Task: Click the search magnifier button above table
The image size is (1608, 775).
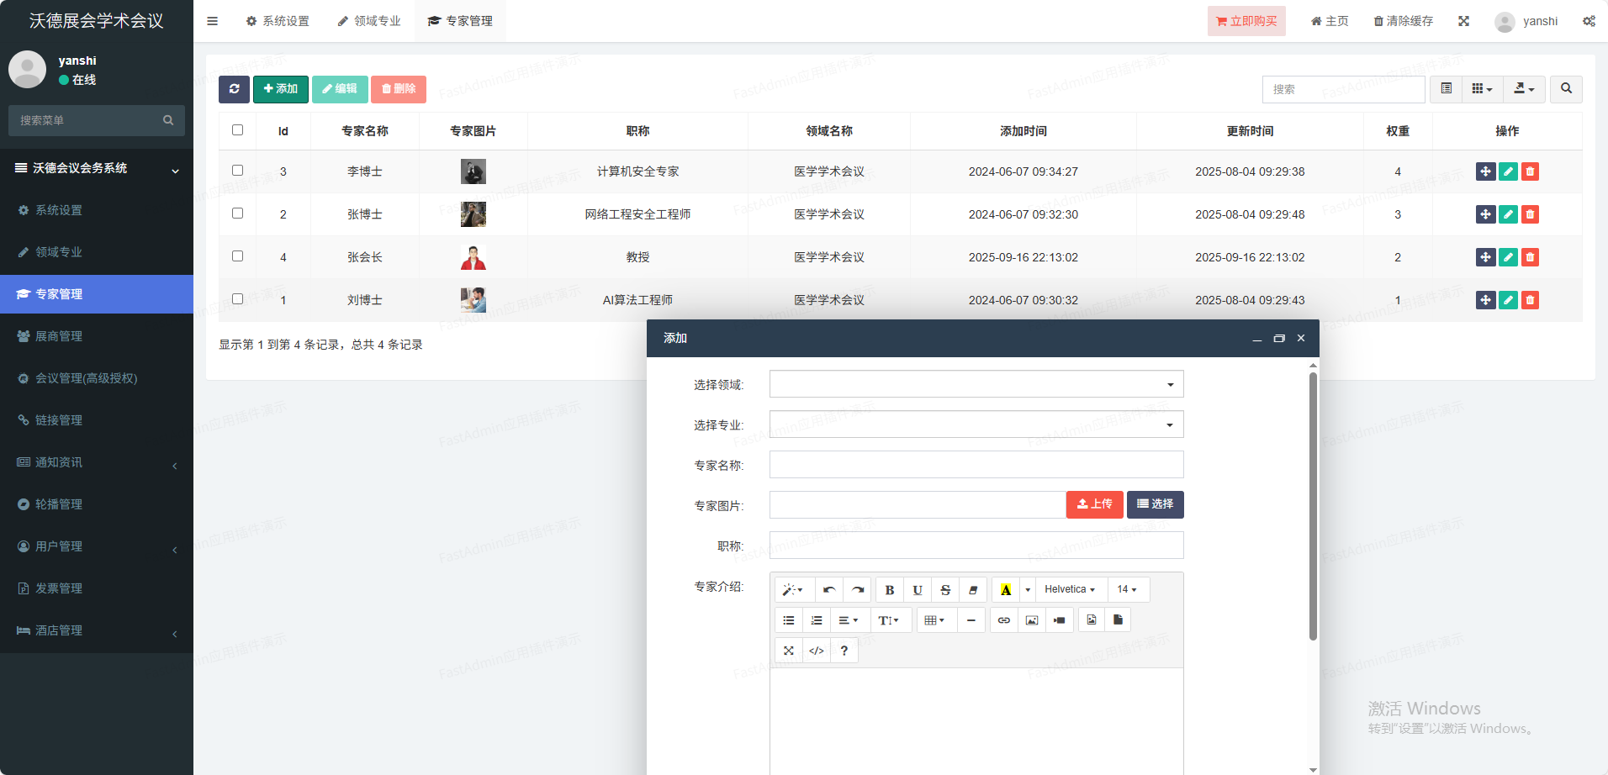Action: coord(1566,89)
